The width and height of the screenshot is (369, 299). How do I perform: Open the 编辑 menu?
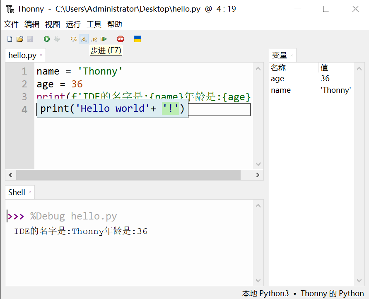pyautogui.click(x=32, y=24)
